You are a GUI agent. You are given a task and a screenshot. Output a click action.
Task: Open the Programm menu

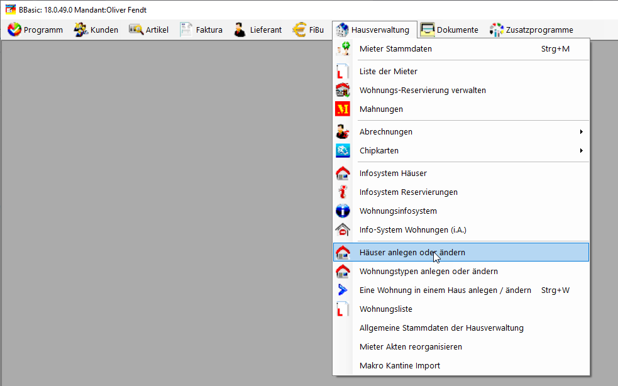pos(35,30)
